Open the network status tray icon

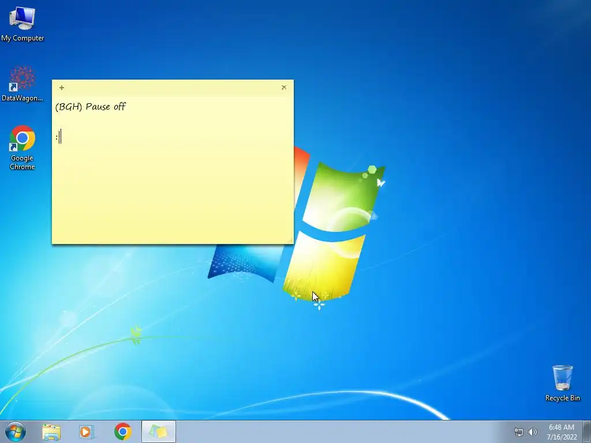[x=519, y=432]
